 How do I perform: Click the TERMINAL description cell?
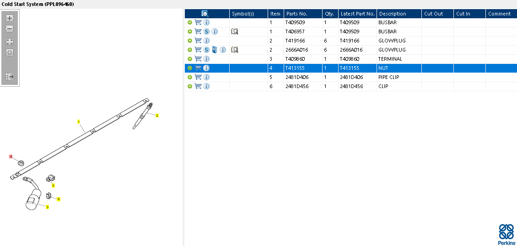pos(399,59)
